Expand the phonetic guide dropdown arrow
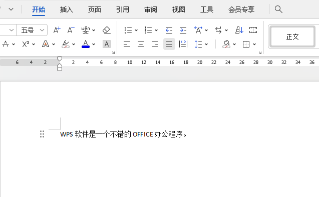Viewport: 319px width, 197px height. coord(94,30)
